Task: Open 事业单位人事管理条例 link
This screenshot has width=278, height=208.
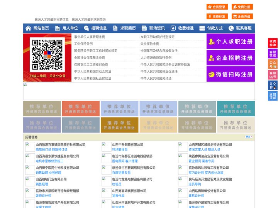Action: pyautogui.click(x=90, y=37)
